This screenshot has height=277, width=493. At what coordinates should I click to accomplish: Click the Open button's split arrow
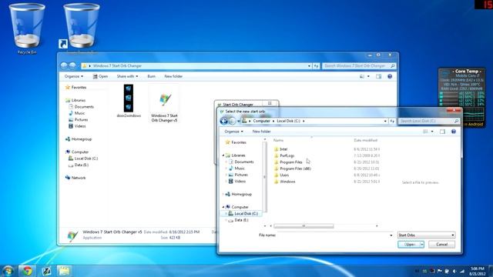tap(422, 245)
